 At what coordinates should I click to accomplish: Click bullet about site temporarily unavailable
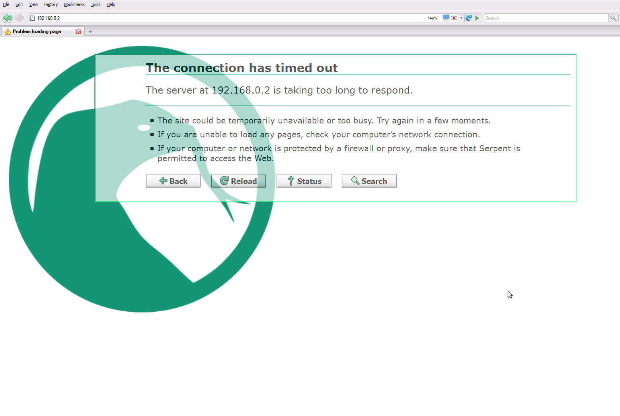(324, 121)
